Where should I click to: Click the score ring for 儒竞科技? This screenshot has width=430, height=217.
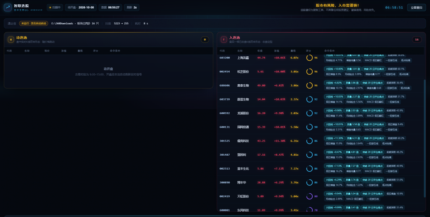[309, 141]
